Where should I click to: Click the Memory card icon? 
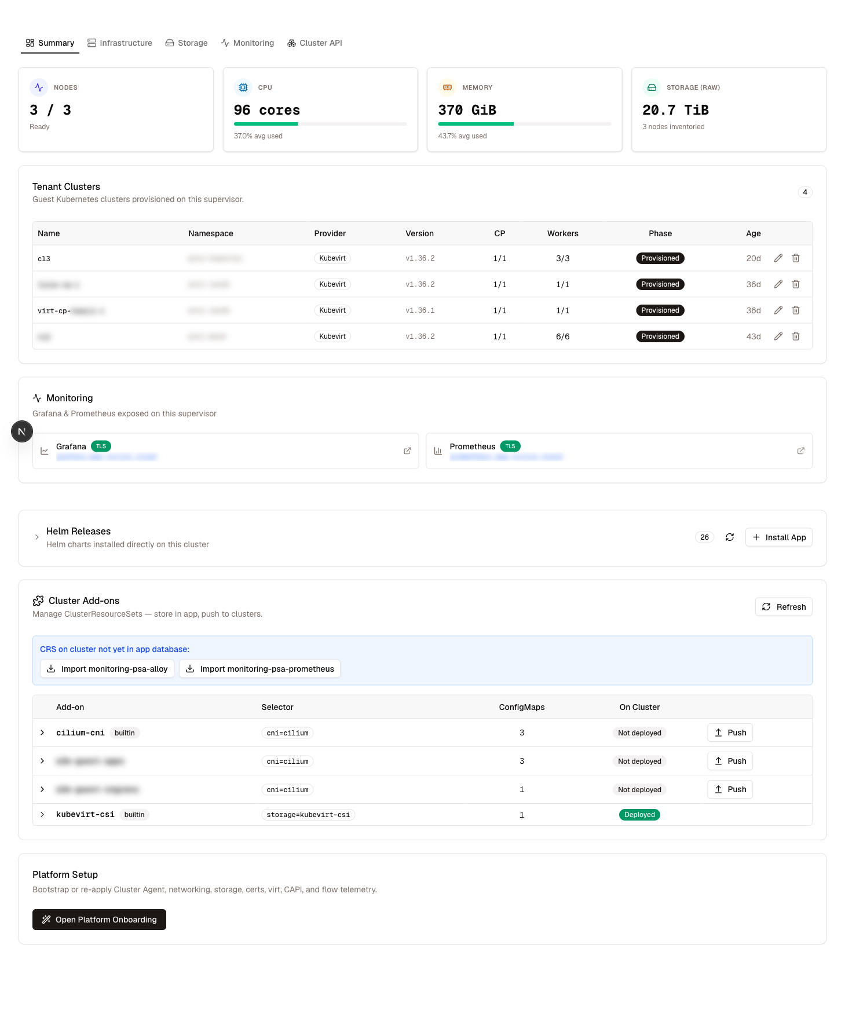click(x=447, y=87)
